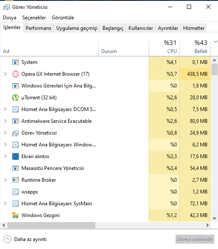Click the %5,7 CPU value for Opera
This screenshot has width=218, height=249.
(171, 74)
